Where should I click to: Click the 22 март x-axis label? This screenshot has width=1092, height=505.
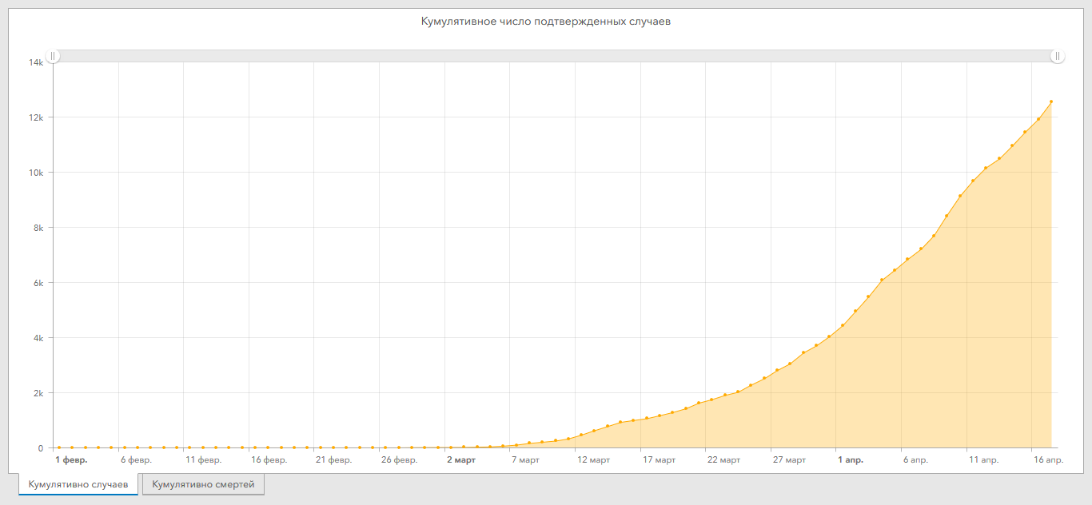723,460
